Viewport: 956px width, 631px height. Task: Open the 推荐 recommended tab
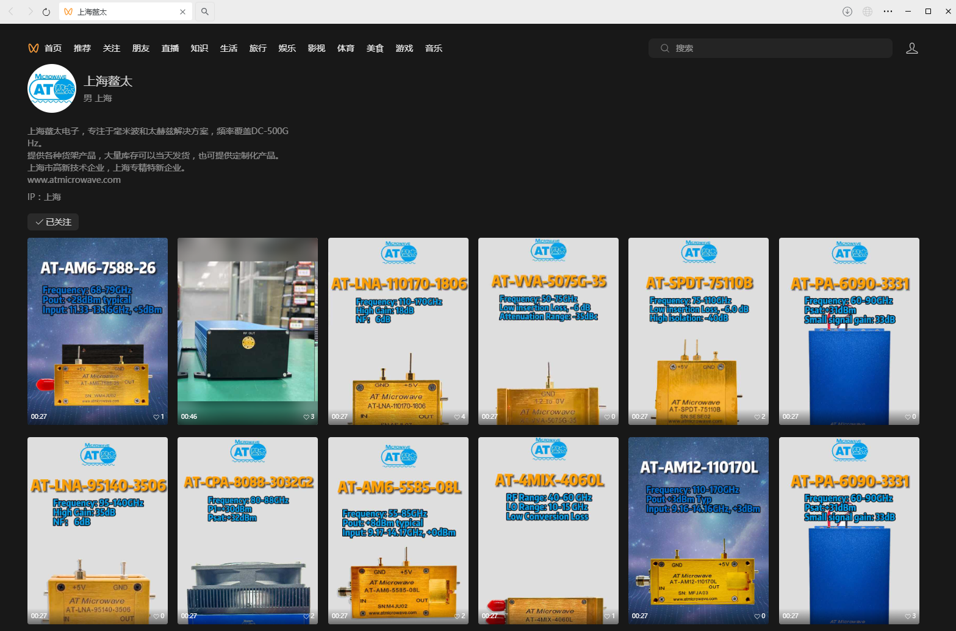pos(82,48)
